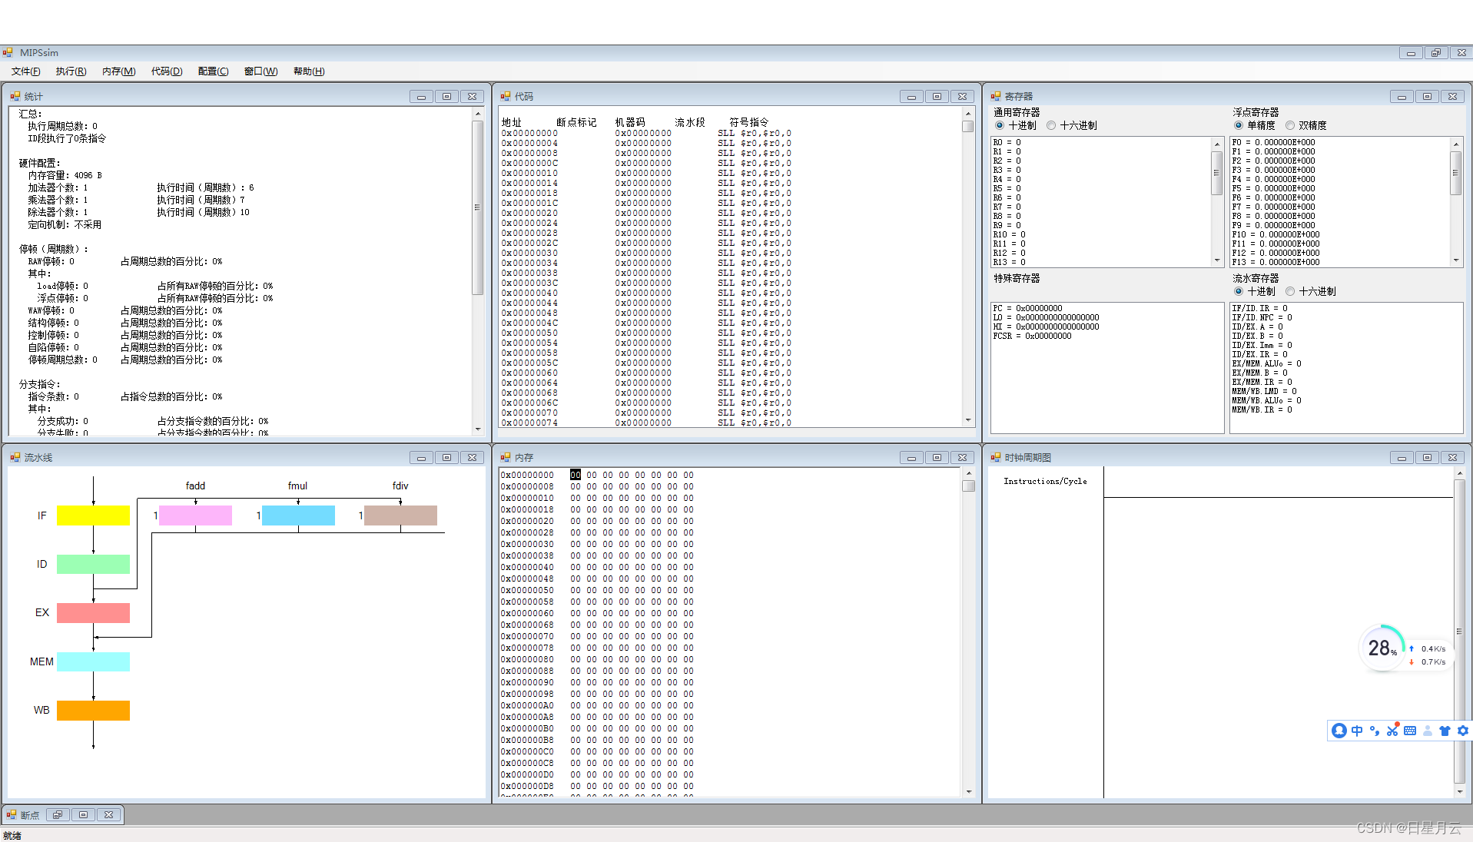Open the skin (shirt) icon in IME bar
The height and width of the screenshot is (842, 1473).
click(x=1445, y=731)
